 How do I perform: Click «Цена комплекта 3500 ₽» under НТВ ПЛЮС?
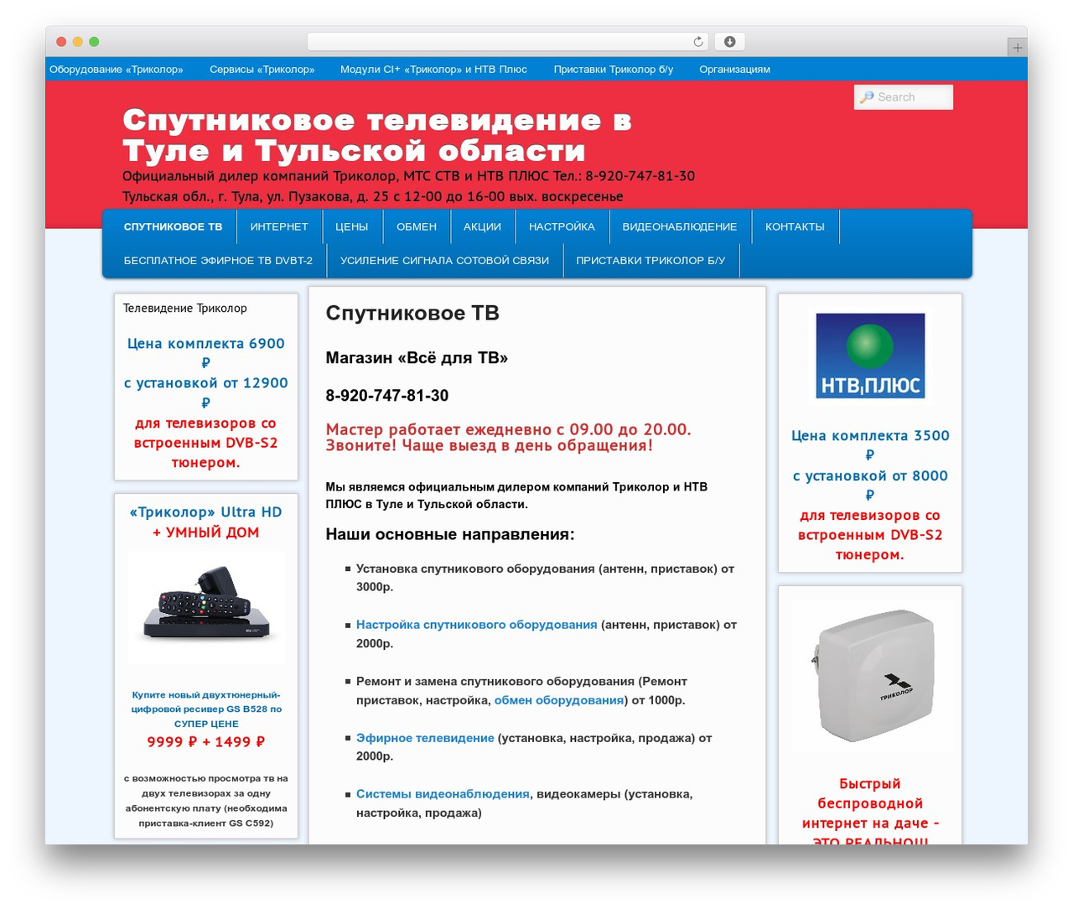[x=870, y=445]
